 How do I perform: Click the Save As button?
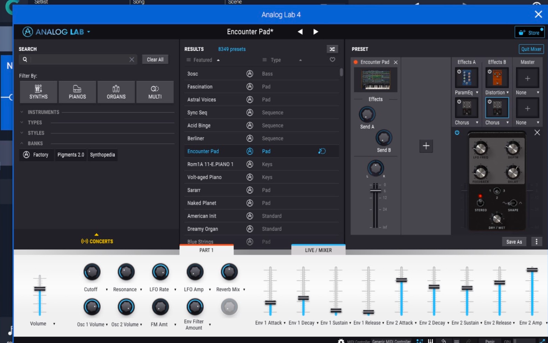point(514,242)
